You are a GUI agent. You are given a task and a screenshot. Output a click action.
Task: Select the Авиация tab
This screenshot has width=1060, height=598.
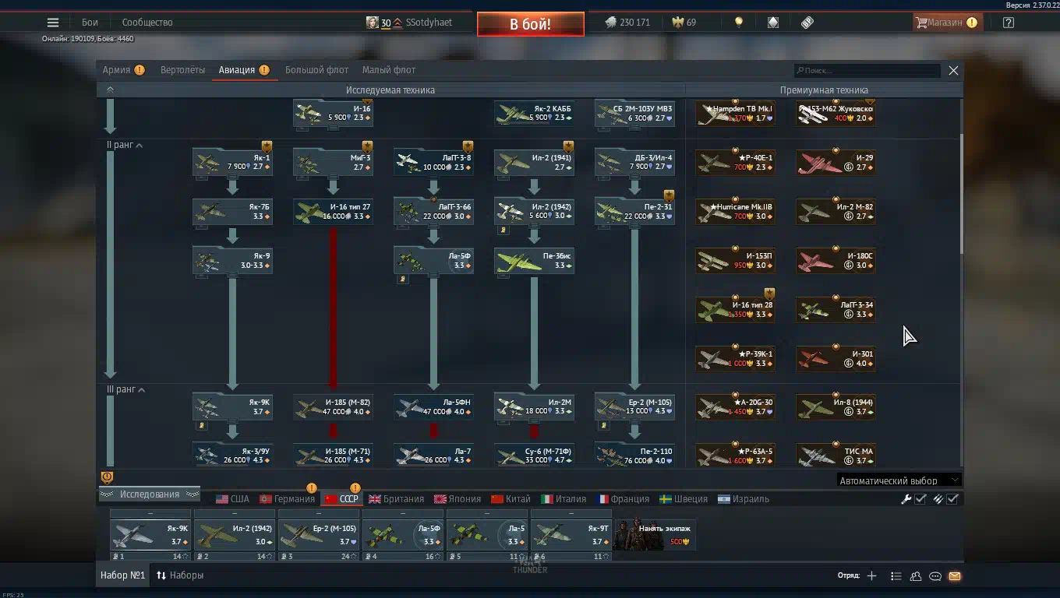(x=244, y=70)
